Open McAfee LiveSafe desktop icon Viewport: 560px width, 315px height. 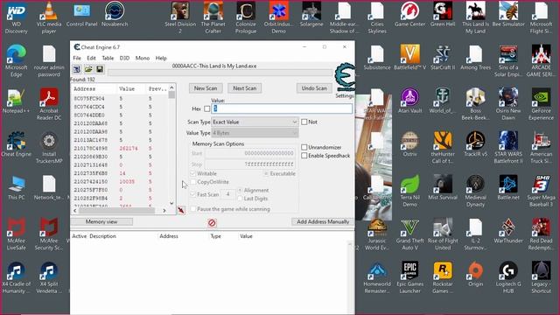tap(16, 234)
